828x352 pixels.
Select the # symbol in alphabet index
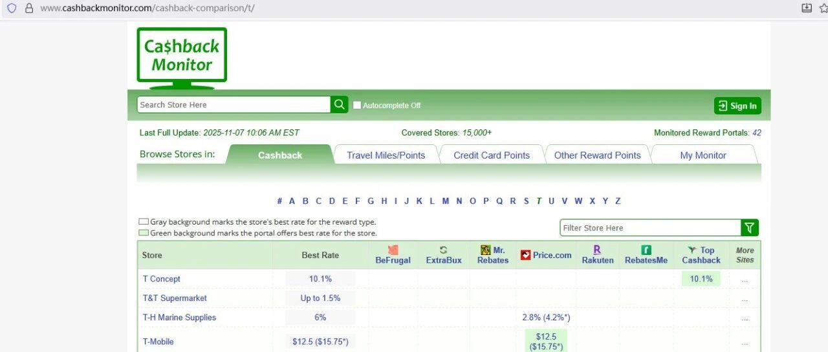[279, 201]
